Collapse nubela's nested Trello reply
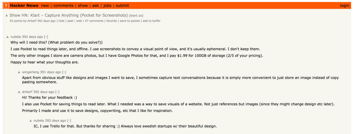The width and height of the screenshot is (354, 134). pyautogui.click(x=69, y=121)
